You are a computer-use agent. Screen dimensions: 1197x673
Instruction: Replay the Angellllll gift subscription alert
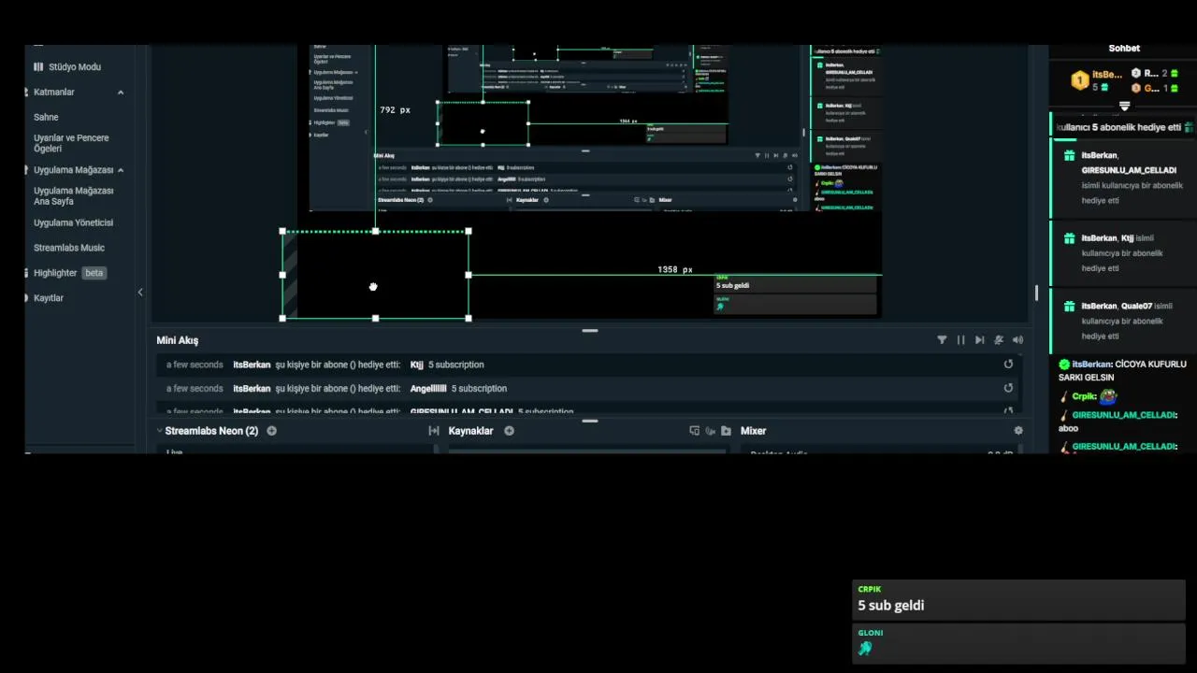tap(1008, 388)
